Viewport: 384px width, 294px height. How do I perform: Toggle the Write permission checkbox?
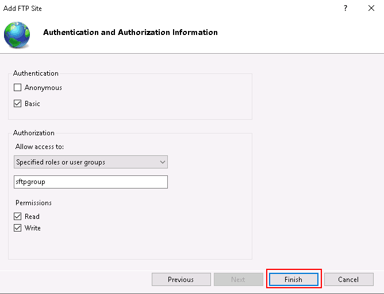pos(17,228)
